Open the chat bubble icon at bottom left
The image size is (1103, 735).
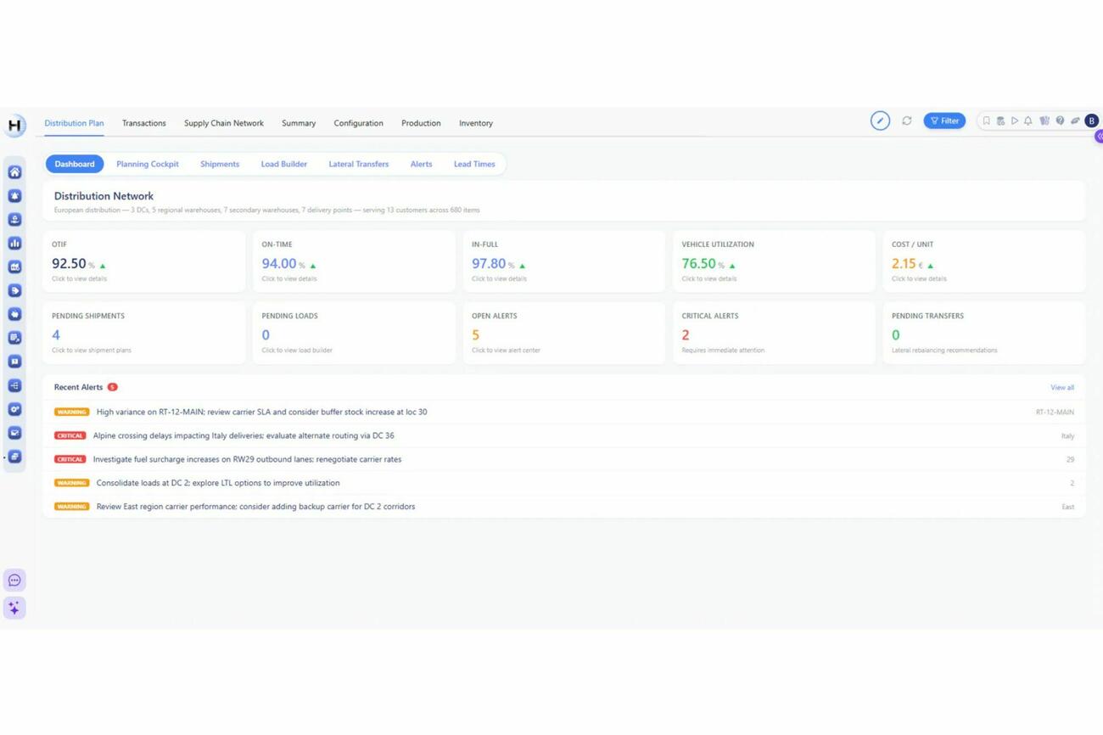14,580
